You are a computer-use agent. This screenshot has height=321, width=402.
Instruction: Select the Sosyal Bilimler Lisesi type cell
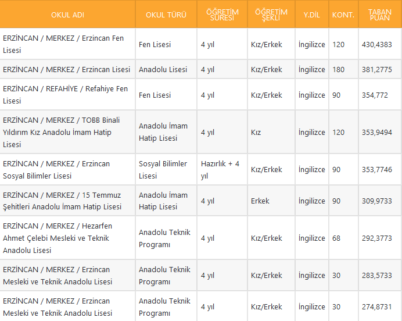pyautogui.click(x=163, y=169)
